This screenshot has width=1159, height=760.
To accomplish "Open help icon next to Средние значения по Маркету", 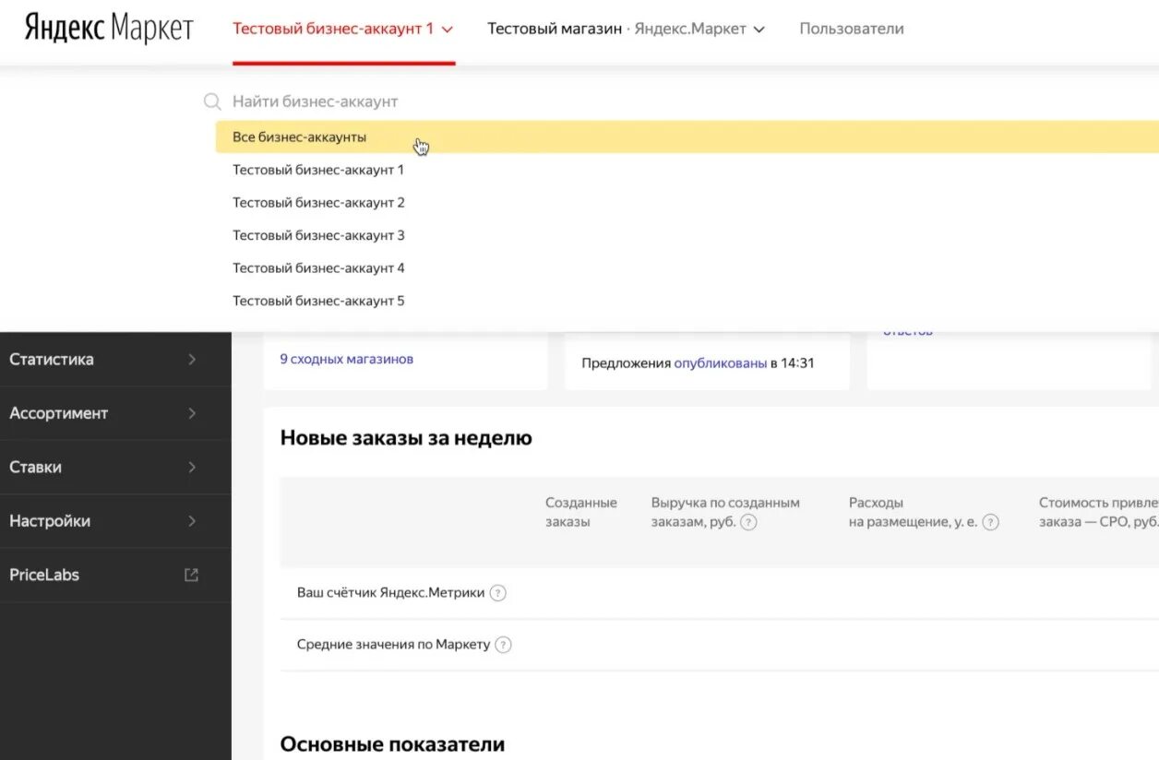I will pos(503,645).
